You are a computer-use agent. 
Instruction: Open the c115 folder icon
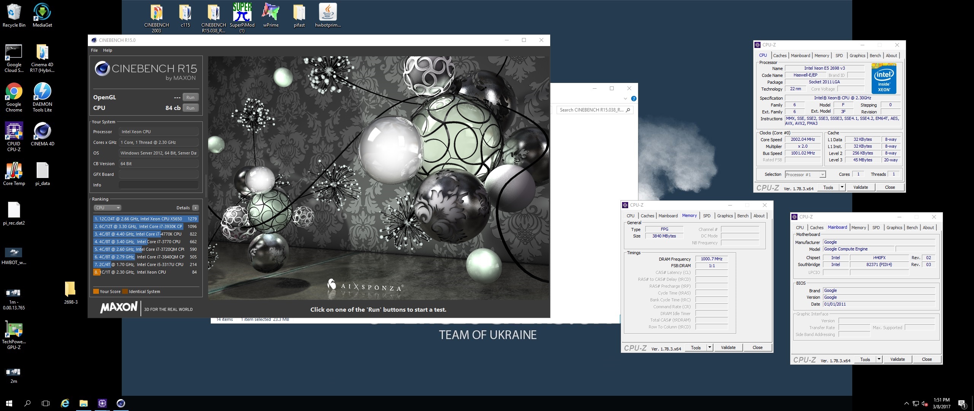(x=185, y=15)
